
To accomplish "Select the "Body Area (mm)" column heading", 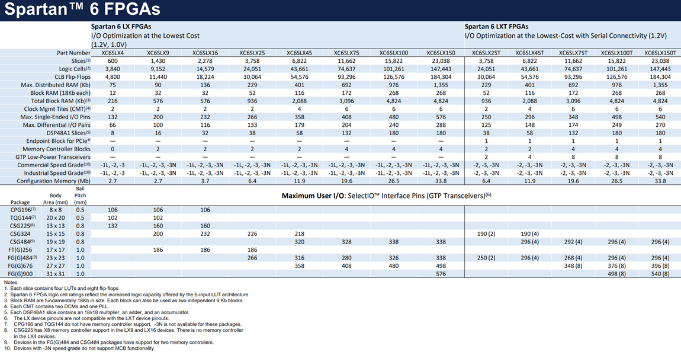I will tap(56, 199).
